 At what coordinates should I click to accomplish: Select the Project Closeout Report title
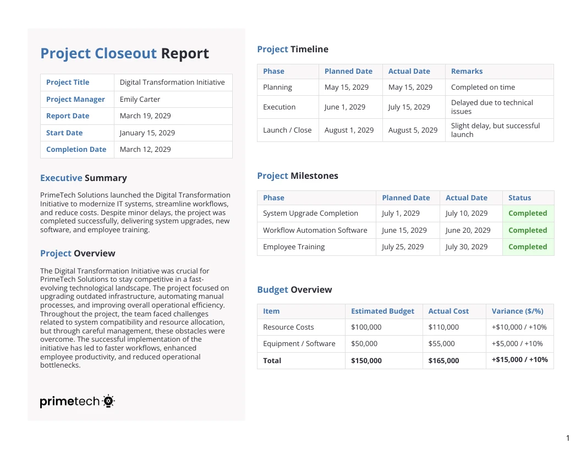point(124,53)
